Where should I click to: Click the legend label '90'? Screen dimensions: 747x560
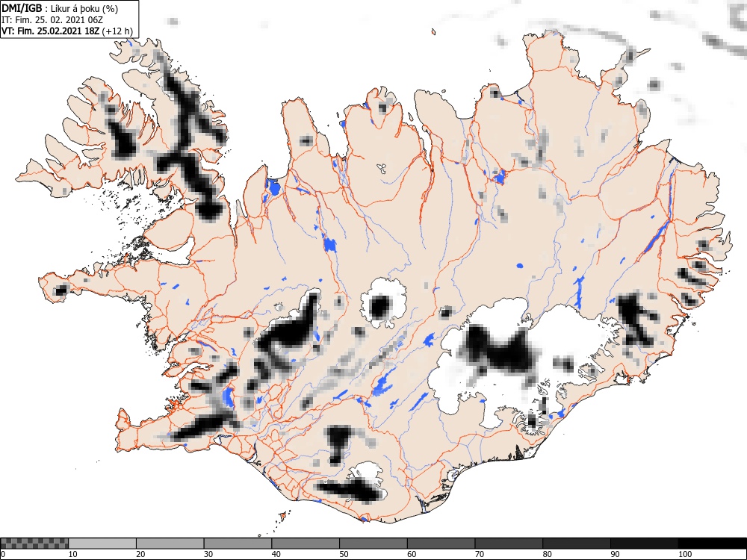pos(614,554)
